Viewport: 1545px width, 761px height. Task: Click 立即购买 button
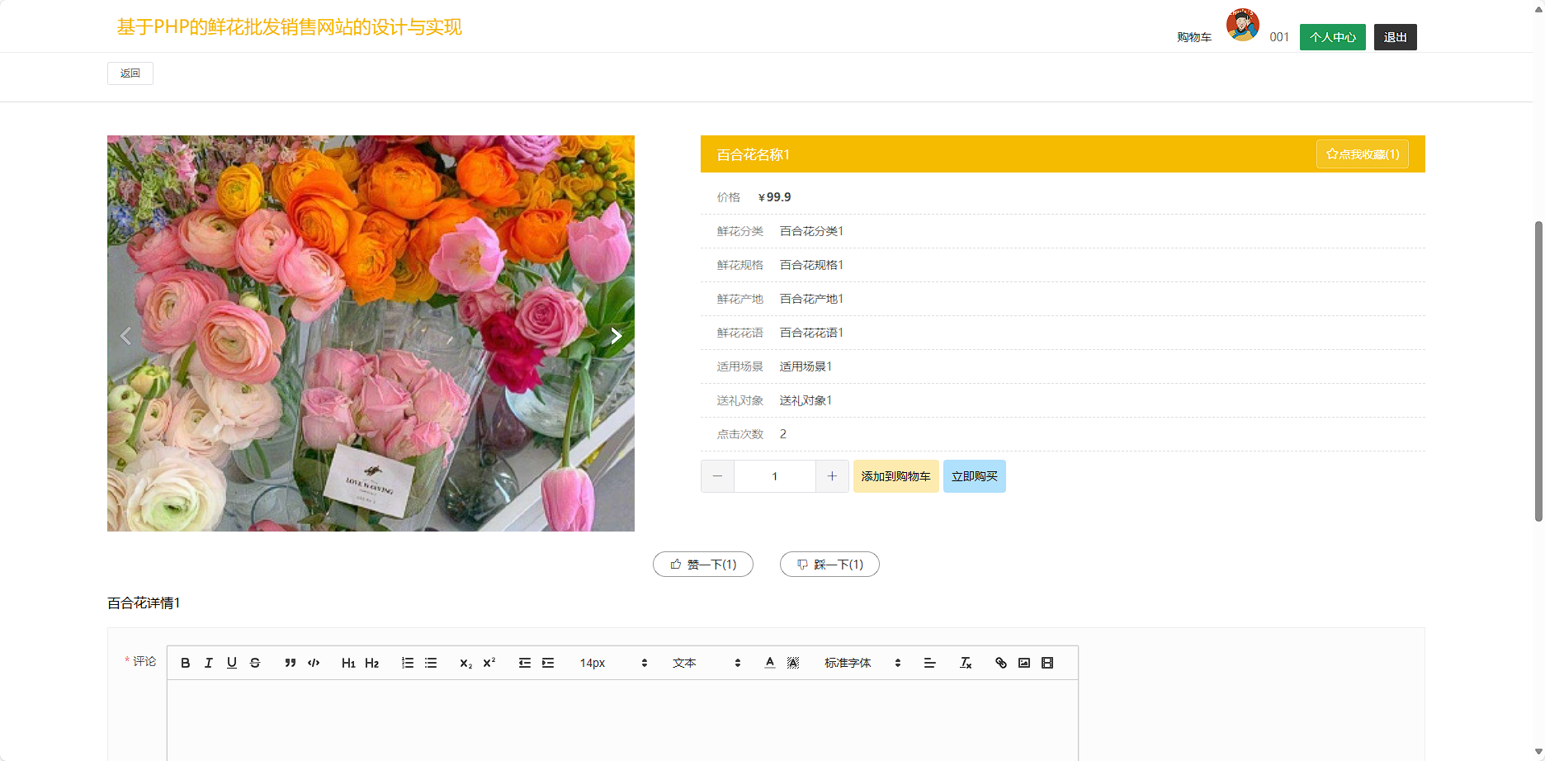click(x=974, y=476)
